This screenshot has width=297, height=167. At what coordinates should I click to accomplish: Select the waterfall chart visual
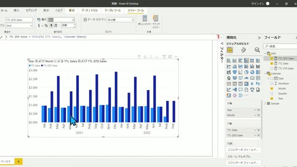[229, 72]
